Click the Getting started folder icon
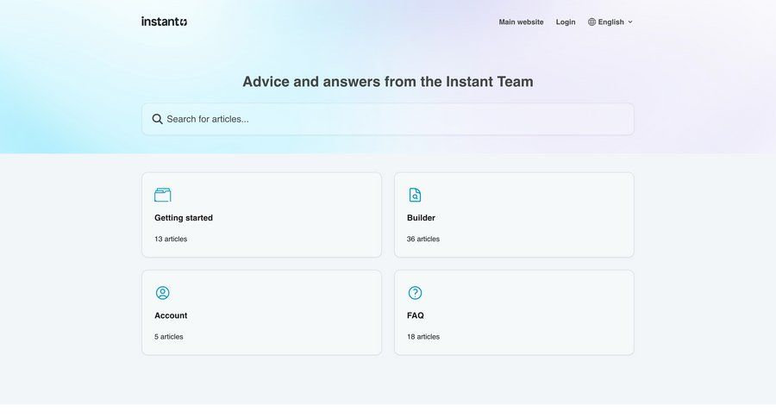776x417 pixels. click(163, 195)
